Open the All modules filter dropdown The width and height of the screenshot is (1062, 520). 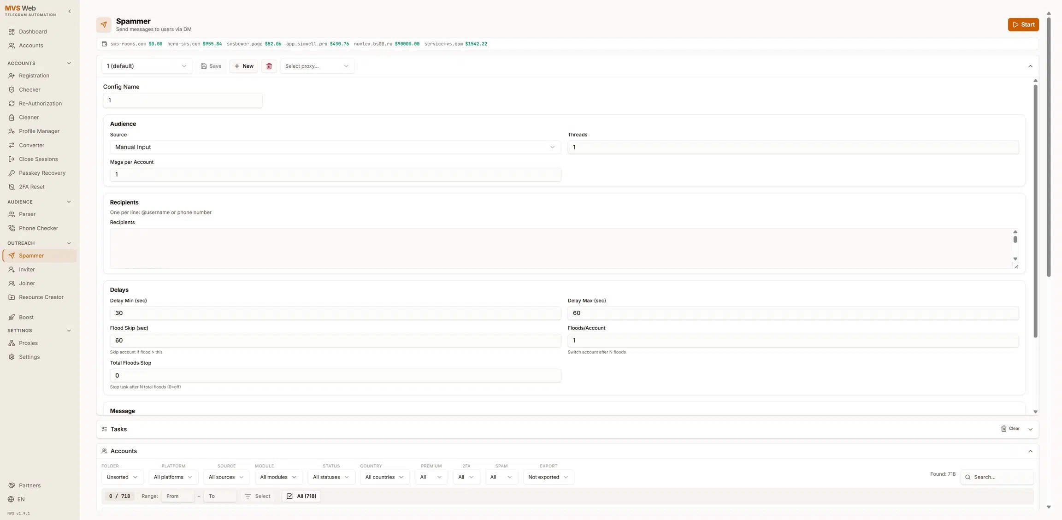tap(278, 477)
